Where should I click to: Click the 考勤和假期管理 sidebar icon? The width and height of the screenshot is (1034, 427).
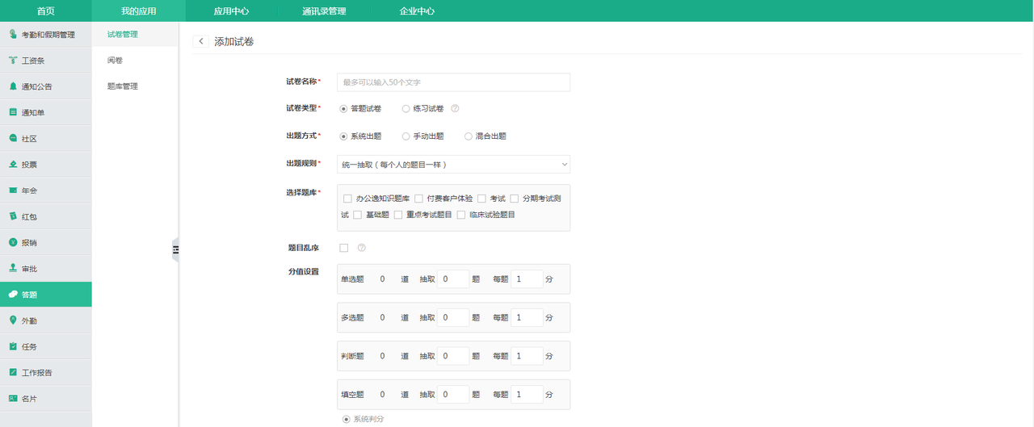(x=13, y=34)
